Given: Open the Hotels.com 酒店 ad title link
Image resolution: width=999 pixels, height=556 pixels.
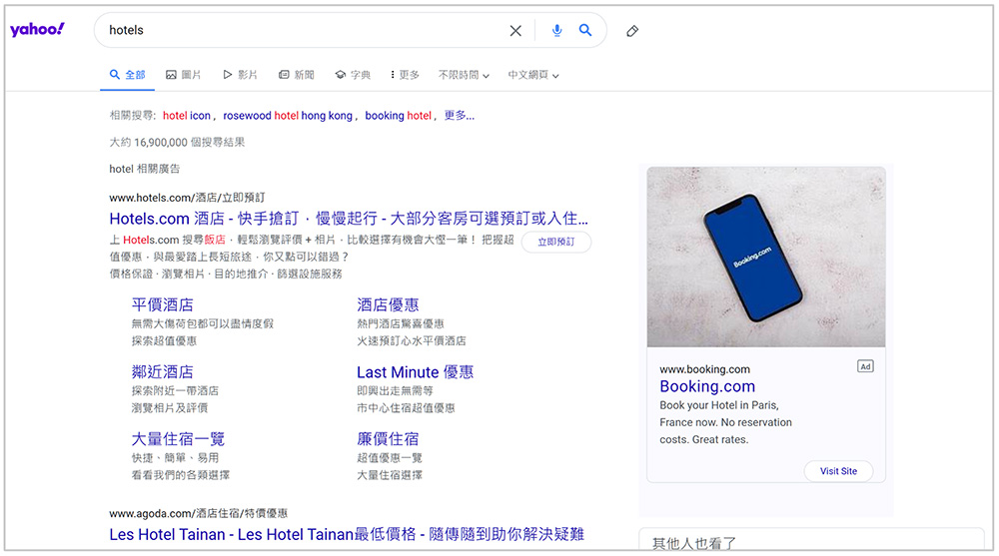Looking at the screenshot, I should (x=349, y=219).
